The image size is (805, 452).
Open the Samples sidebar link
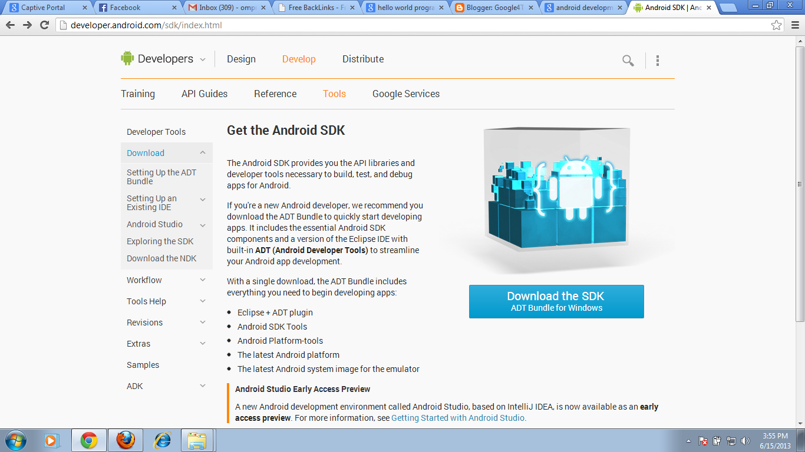[x=143, y=365]
